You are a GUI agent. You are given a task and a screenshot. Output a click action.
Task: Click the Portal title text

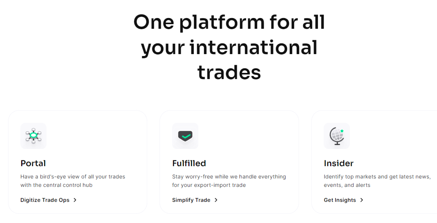tap(33, 163)
